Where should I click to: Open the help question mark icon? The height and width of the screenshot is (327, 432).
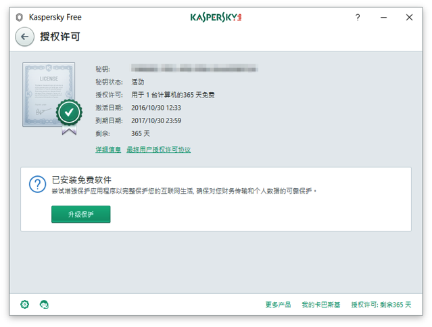358,18
